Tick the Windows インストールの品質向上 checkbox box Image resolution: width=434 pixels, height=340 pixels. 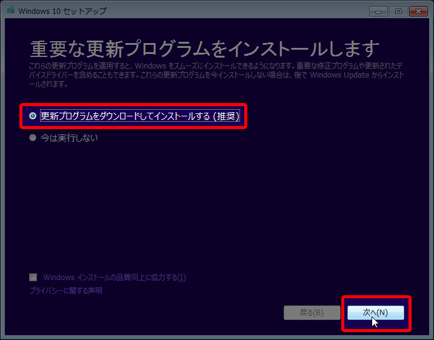pos(33,278)
